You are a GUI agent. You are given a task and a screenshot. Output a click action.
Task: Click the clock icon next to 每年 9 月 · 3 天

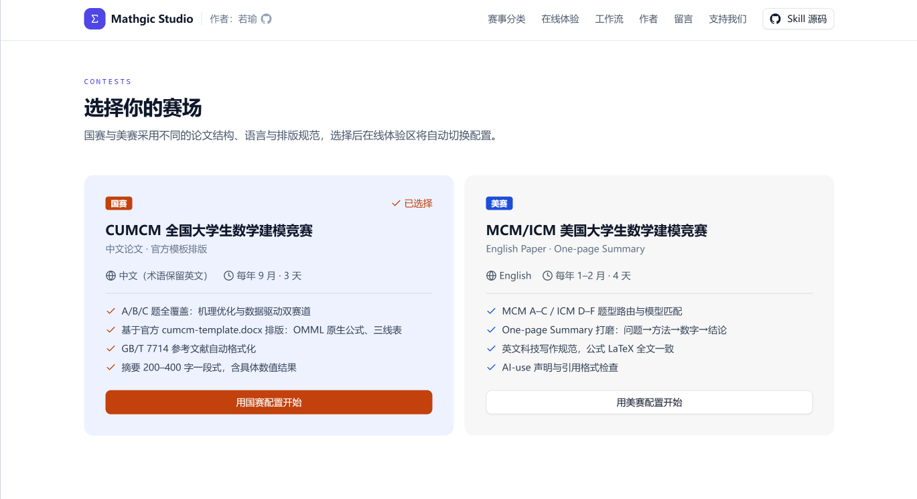pyautogui.click(x=228, y=275)
